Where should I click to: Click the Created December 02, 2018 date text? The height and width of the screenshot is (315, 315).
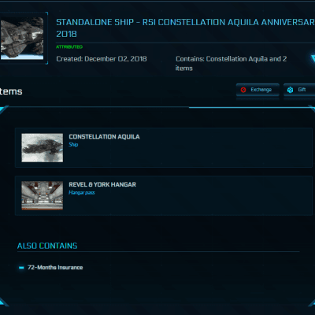tap(102, 59)
